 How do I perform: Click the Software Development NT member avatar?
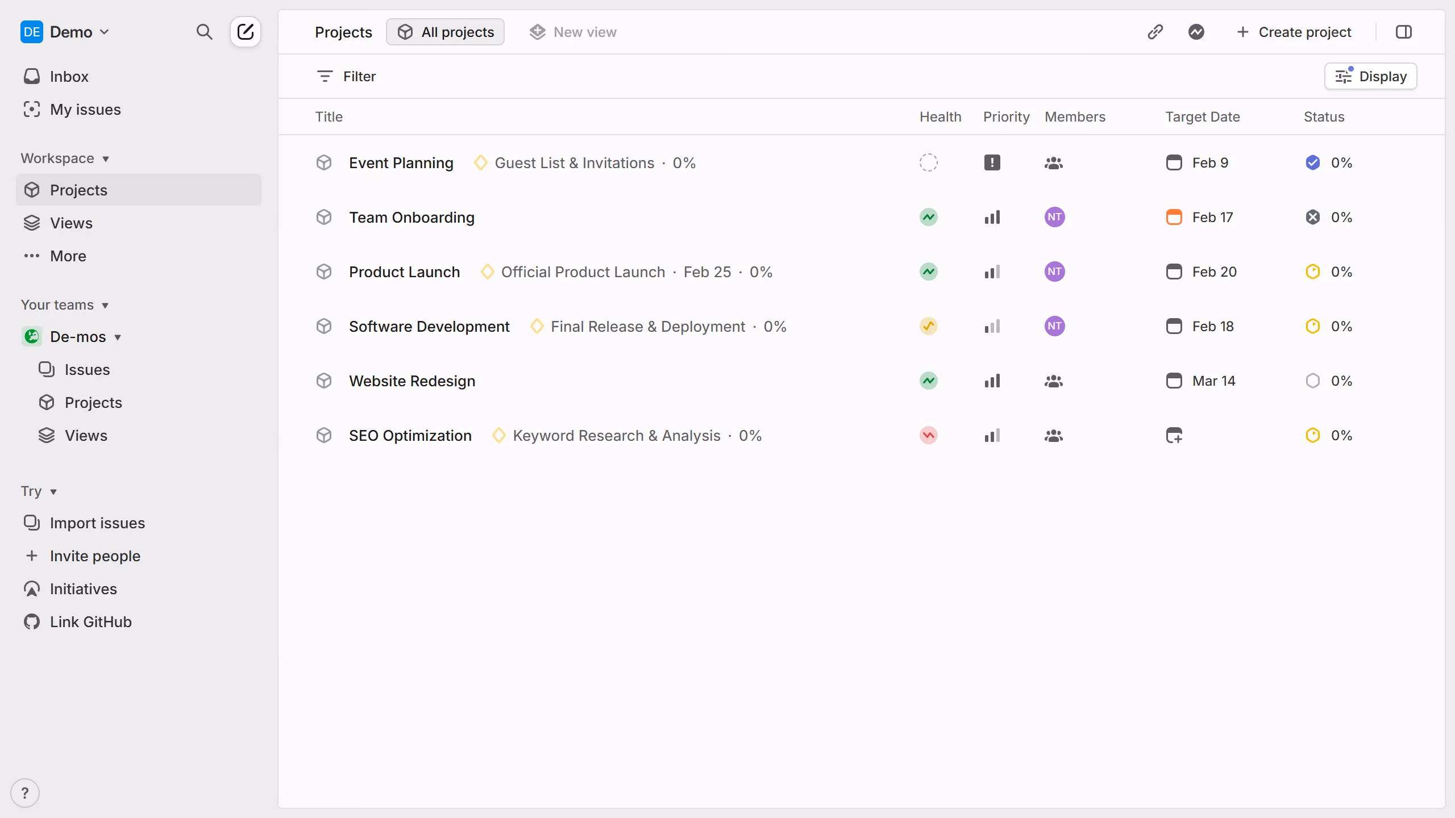(x=1055, y=326)
